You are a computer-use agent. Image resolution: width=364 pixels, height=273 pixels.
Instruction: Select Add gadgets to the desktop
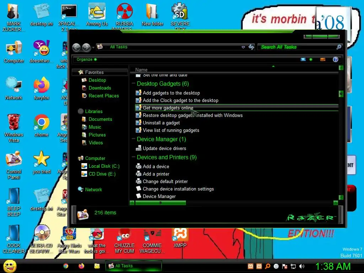click(x=171, y=93)
